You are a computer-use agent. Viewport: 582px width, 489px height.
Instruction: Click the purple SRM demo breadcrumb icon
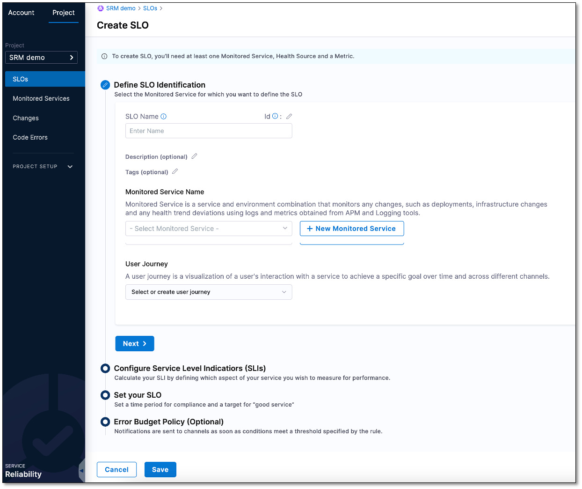[x=100, y=8]
